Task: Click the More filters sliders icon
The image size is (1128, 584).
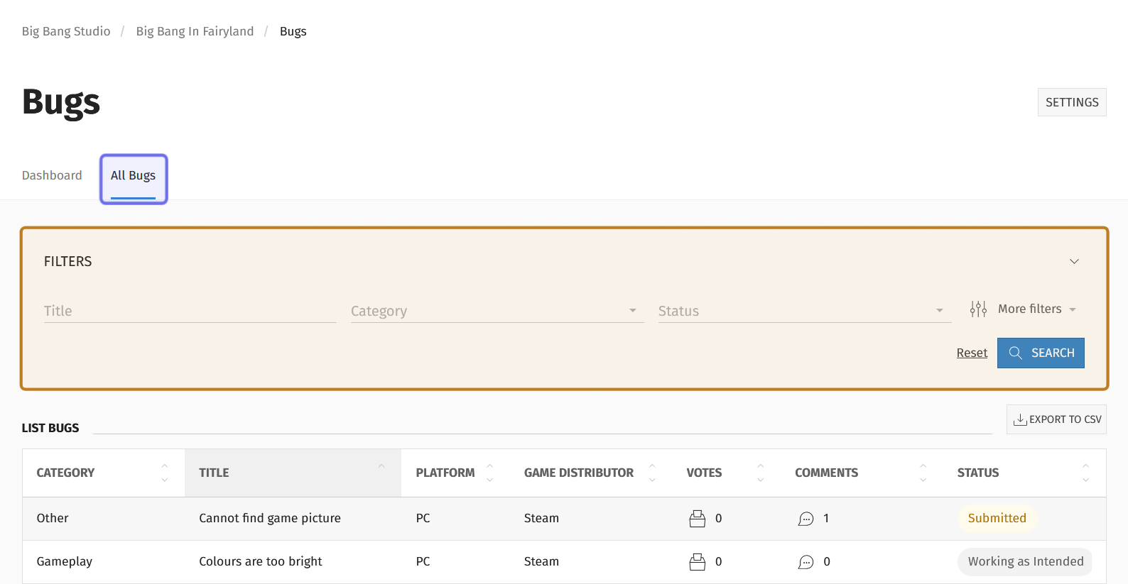Action: (978, 309)
